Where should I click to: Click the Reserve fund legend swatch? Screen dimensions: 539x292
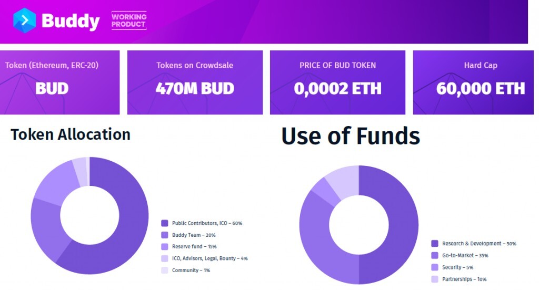(165, 247)
